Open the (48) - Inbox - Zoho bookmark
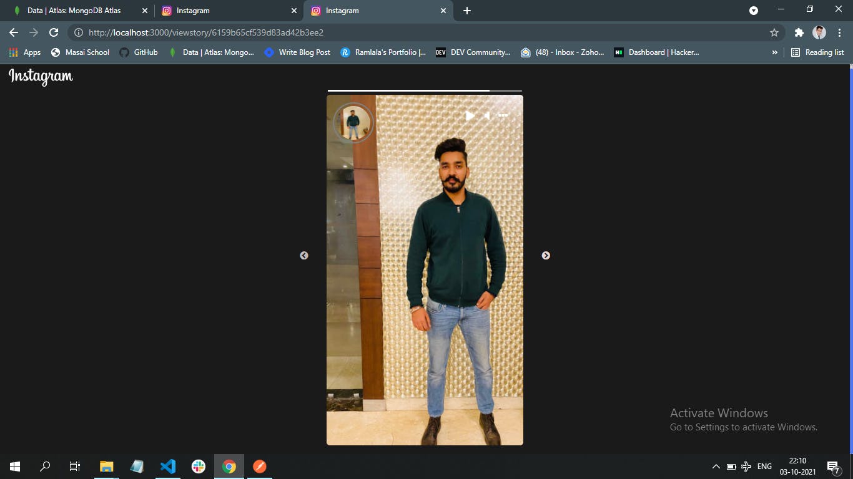The width and height of the screenshot is (853, 479). click(563, 52)
